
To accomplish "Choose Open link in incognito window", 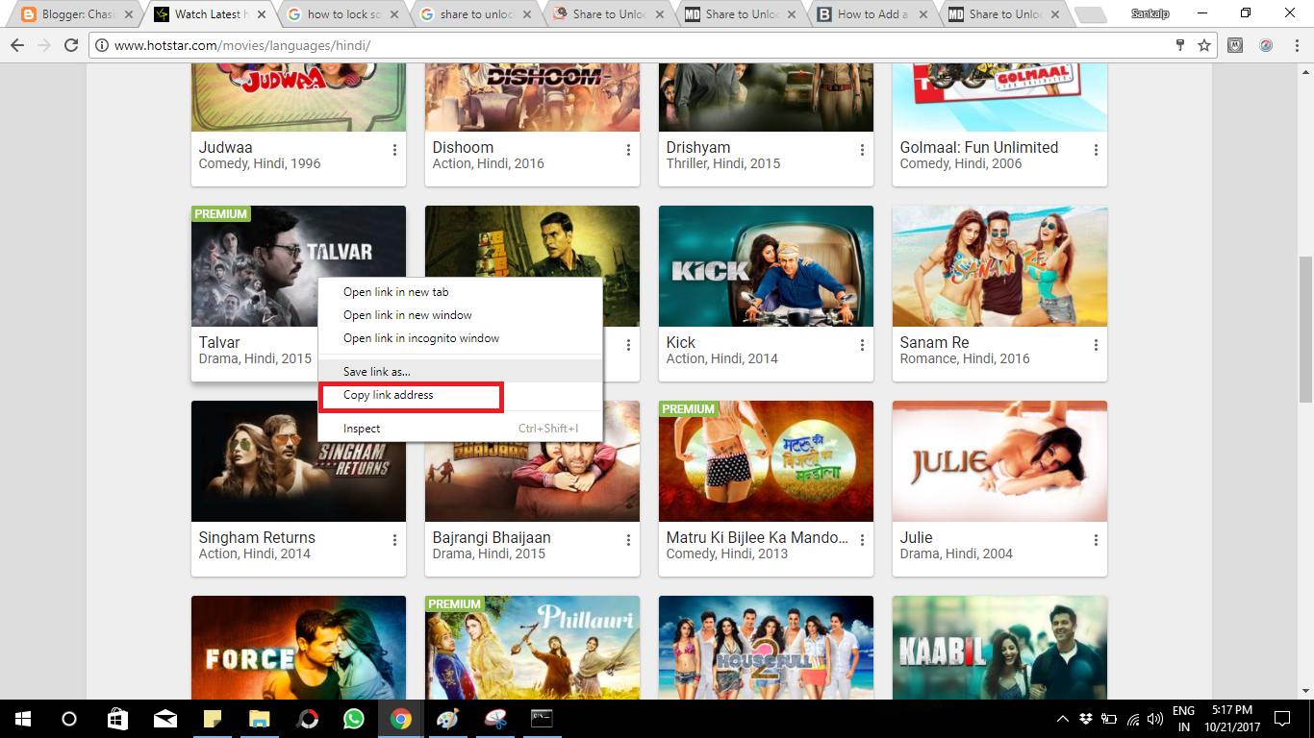I will [460, 338].
